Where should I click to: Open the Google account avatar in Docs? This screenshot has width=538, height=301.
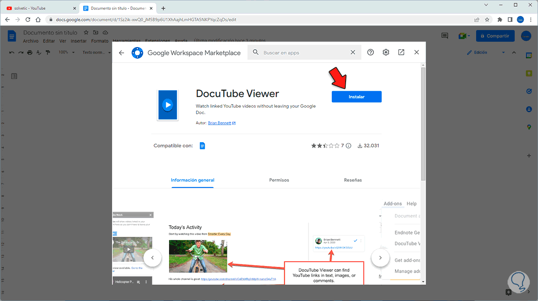coord(526,36)
